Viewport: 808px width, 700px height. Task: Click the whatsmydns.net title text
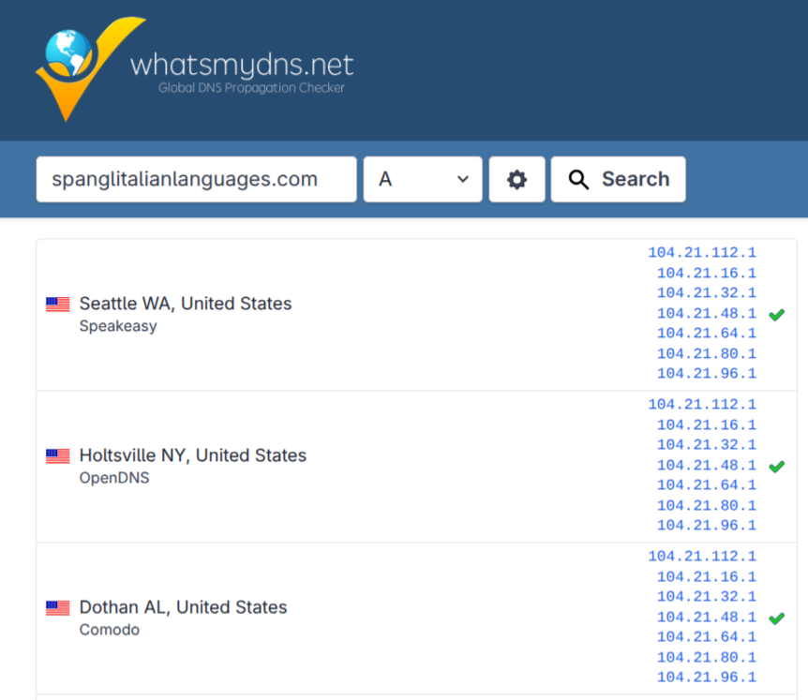[242, 65]
